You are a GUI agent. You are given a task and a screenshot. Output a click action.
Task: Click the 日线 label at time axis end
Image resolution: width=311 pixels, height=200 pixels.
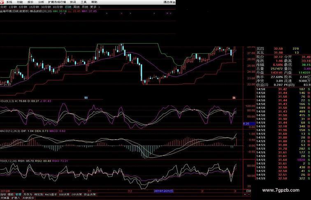(x=248, y=191)
